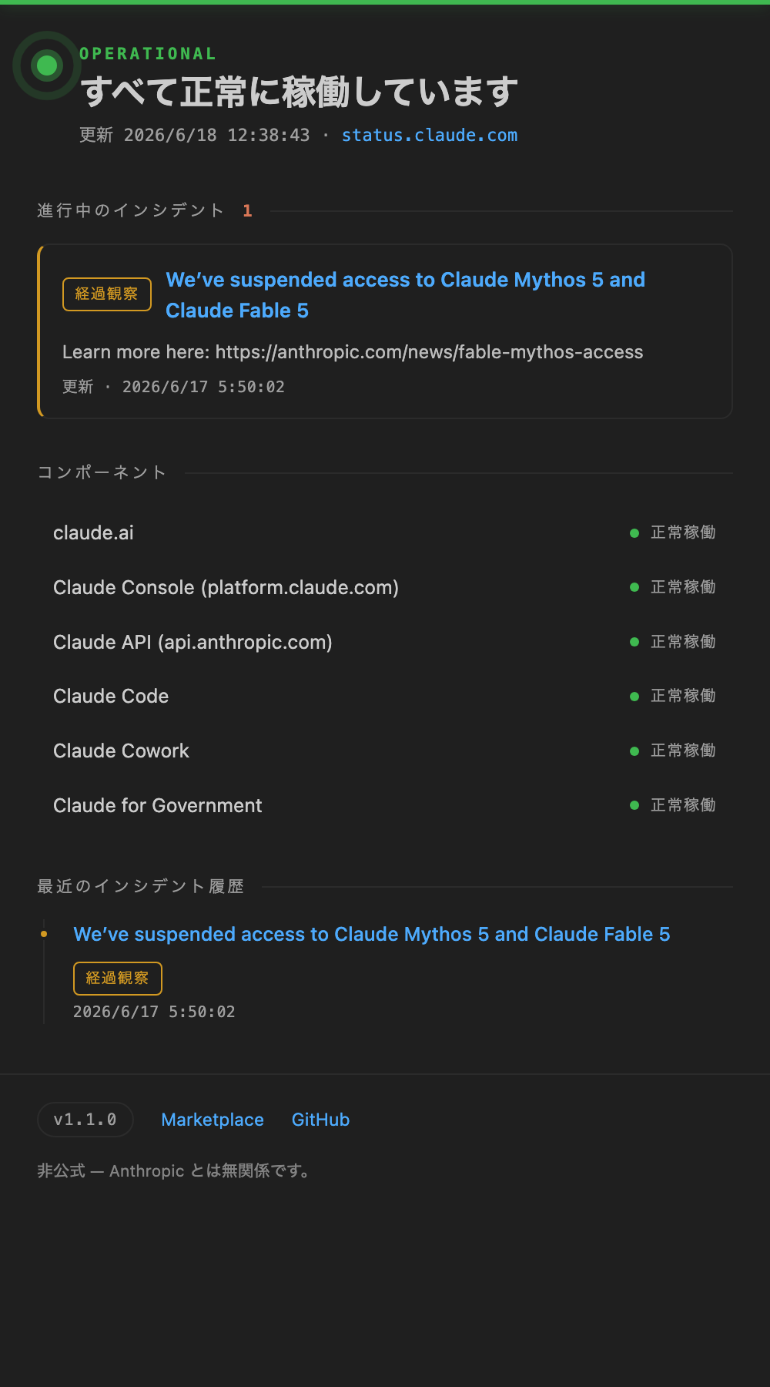This screenshot has height=1387, width=770.
Task: Select the 'Learn more here' incident description text
Action: tap(353, 352)
